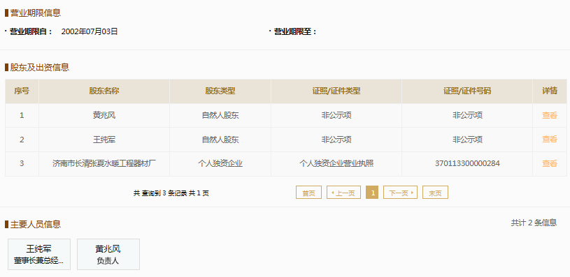The image size is (570, 277).
Task: Open the 王纯军 董事长 personnel card
Action: pyautogui.click(x=39, y=254)
